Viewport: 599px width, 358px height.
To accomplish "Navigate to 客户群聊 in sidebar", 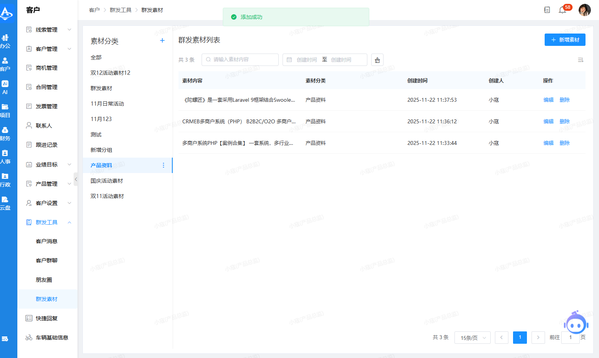I will [x=47, y=261].
